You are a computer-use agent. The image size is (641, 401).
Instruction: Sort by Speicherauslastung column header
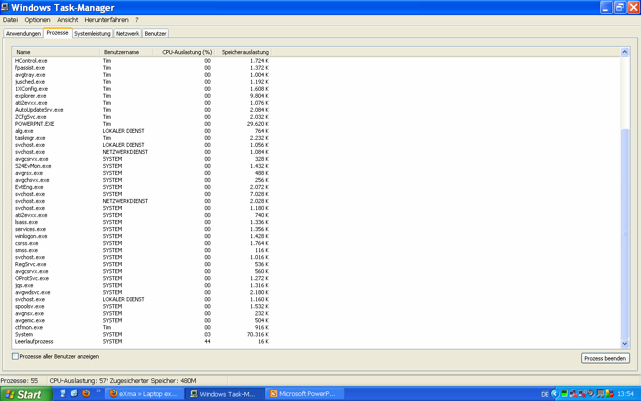243,52
